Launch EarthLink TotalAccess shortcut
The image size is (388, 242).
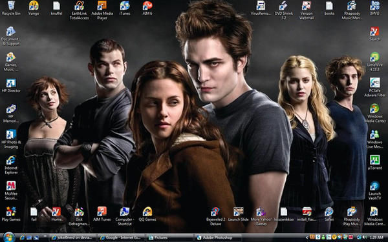click(79, 10)
